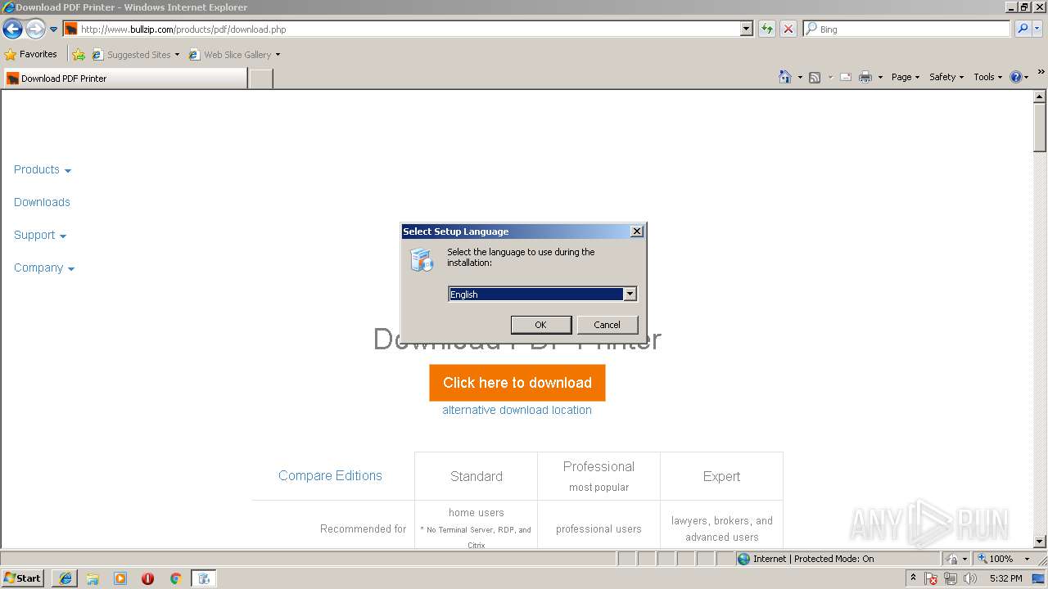The image size is (1048, 589).
Task: Open the recent pages dropdown arrow
Action: pyautogui.click(x=54, y=29)
